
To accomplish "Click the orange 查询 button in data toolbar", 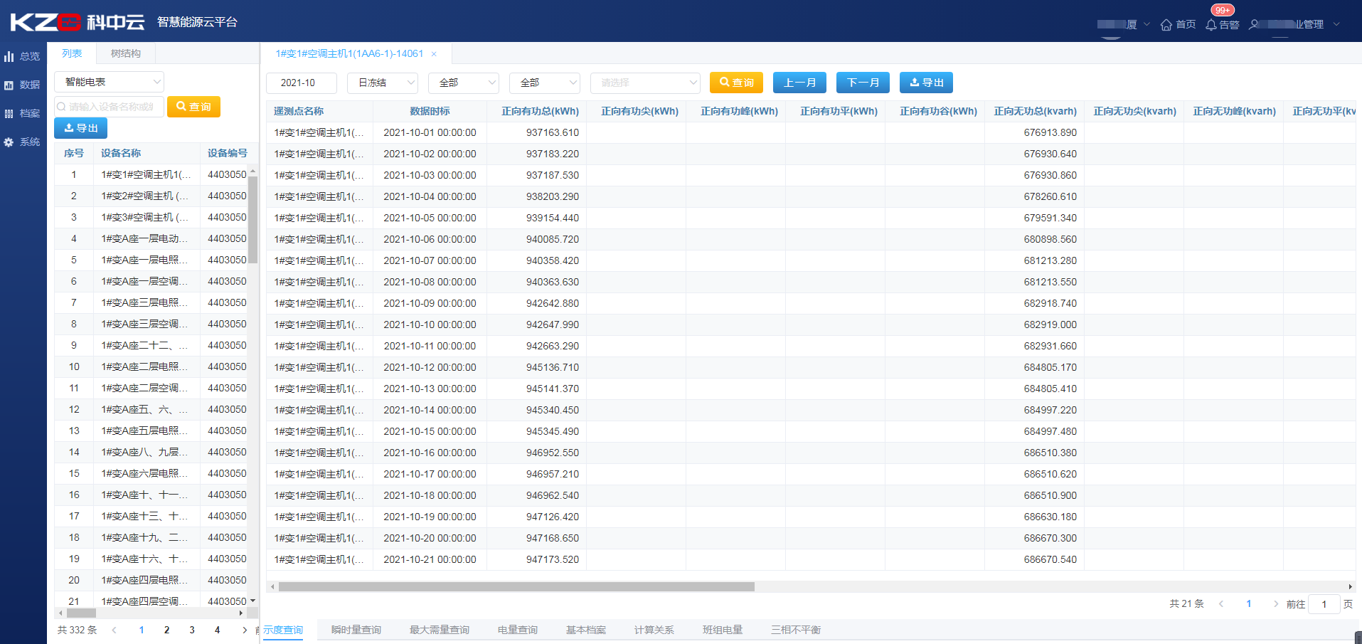I will pyautogui.click(x=737, y=83).
